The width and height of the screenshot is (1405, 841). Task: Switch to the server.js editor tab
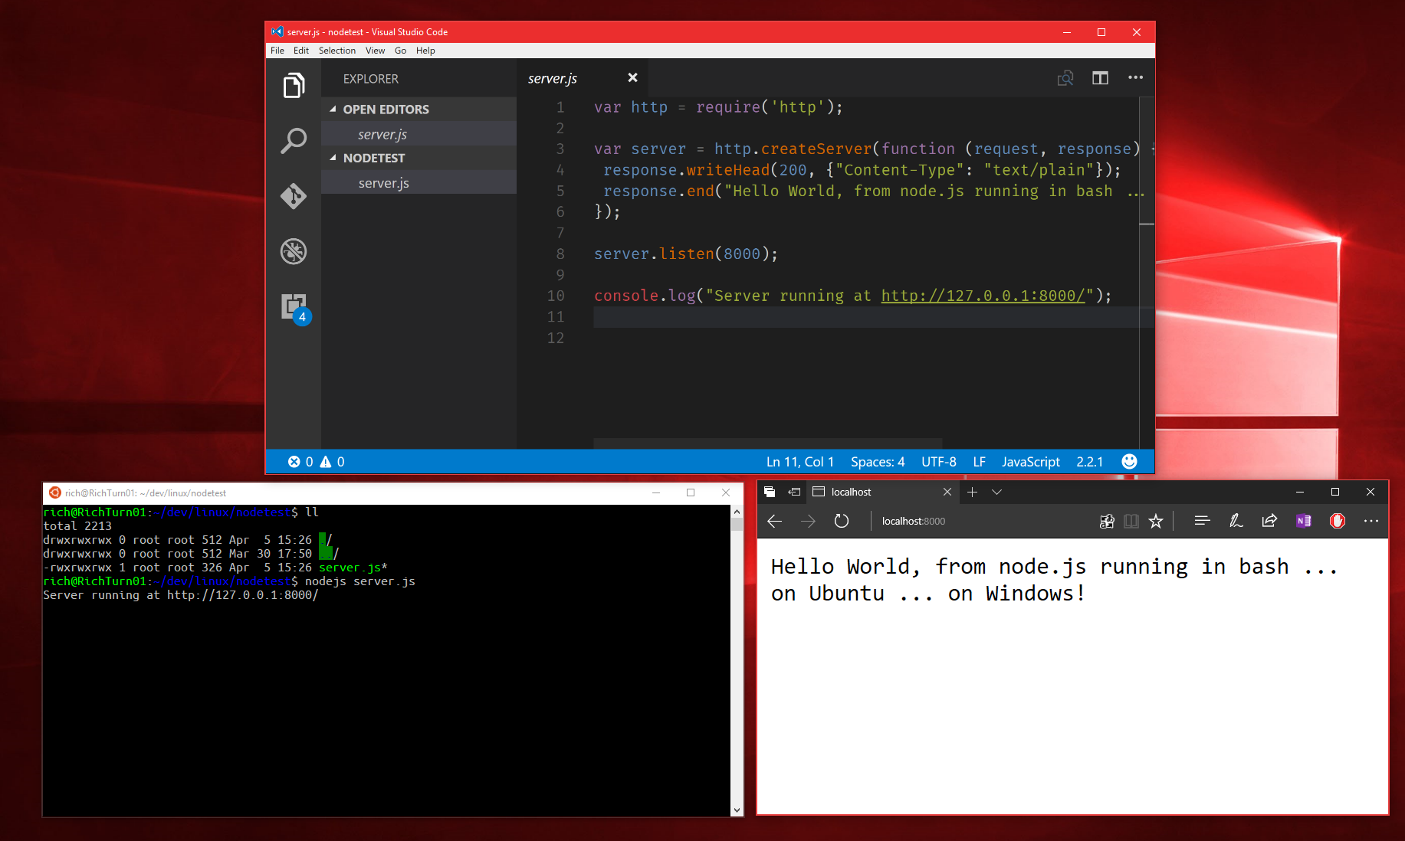(552, 77)
